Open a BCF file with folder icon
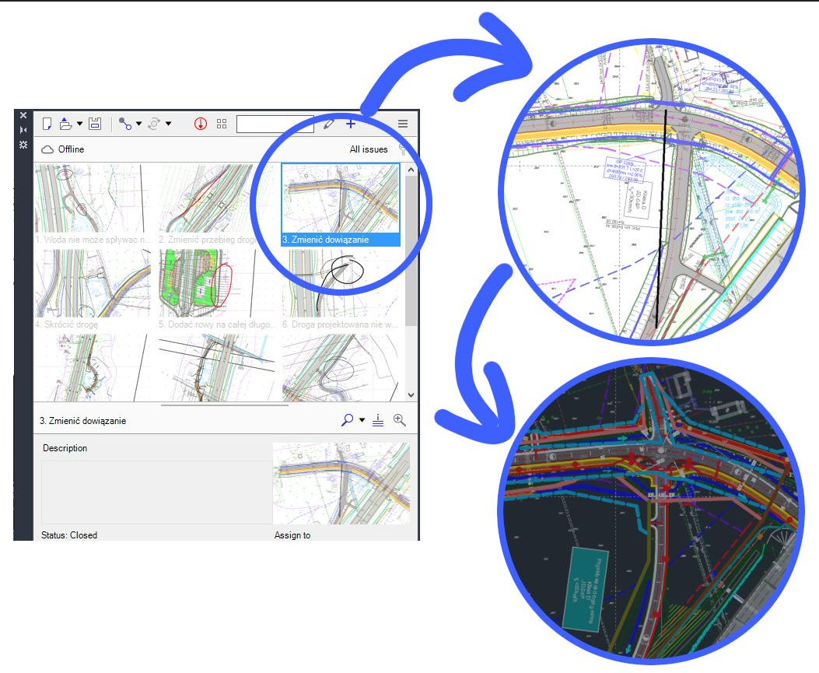The height and width of the screenshot is (673, 819). coord(65,124)
